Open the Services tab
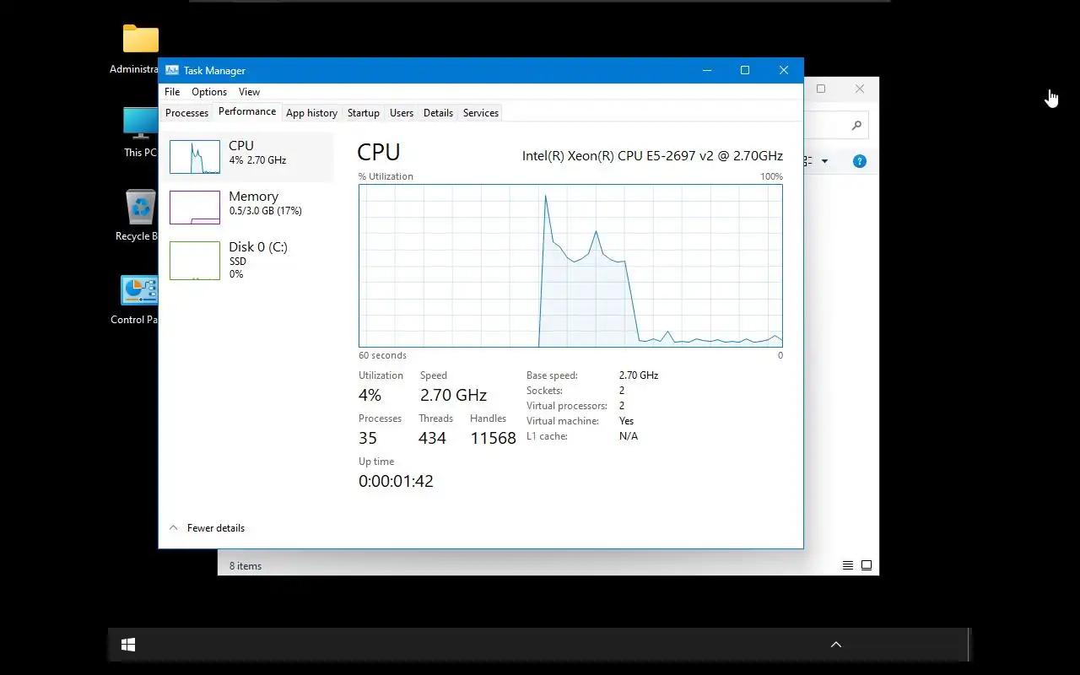Image resolution: width=1080 pixels, height=675 pixels. click(x=481, y=113)
